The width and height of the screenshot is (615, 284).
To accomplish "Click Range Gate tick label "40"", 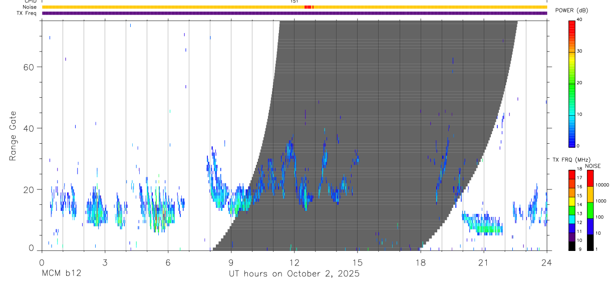I will coord(29,128).
